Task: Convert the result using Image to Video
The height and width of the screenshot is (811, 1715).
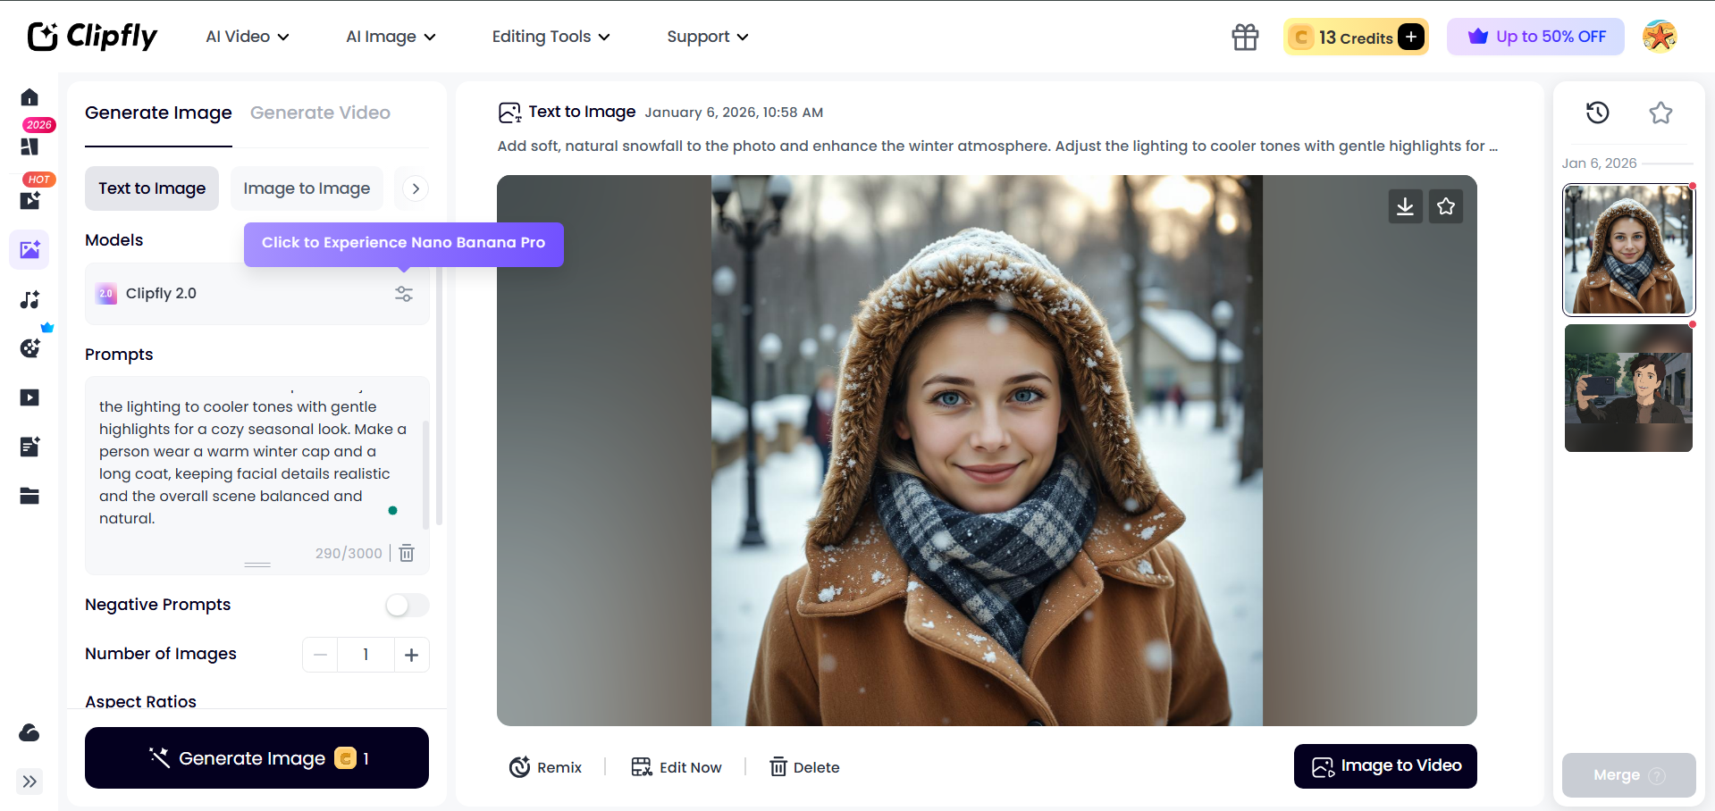Action: 1384,766
